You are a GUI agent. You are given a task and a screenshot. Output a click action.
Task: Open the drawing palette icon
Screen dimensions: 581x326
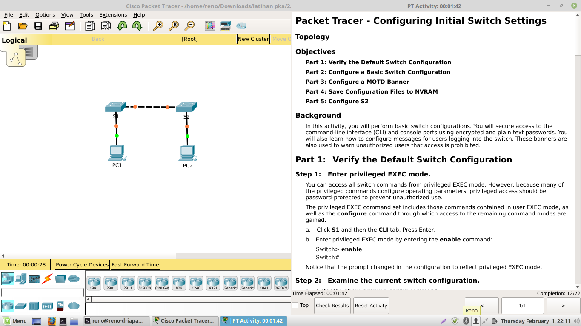coord(210,26)
